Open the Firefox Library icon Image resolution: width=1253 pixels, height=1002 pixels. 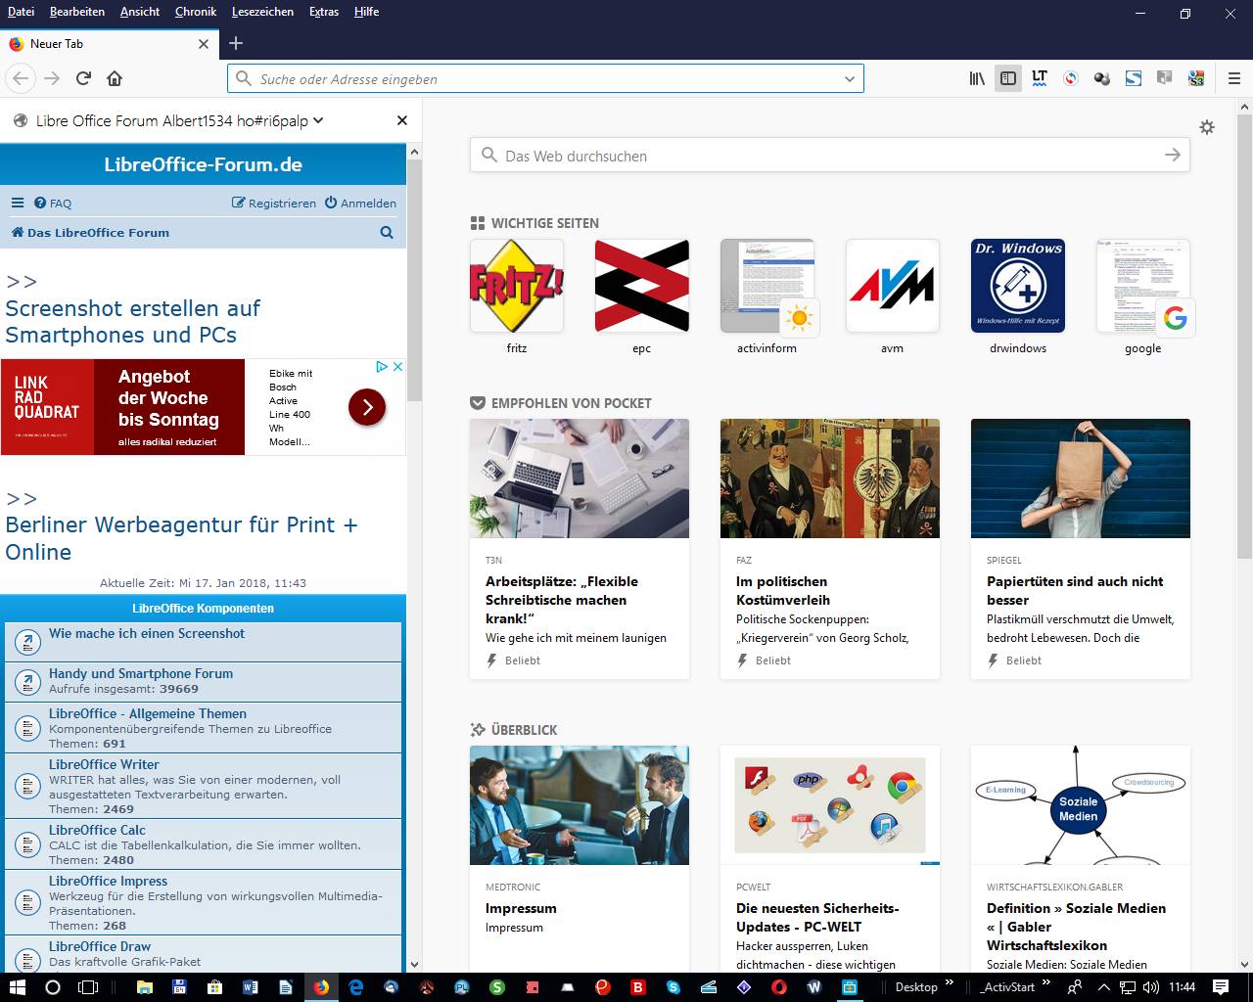click(977, 78)
